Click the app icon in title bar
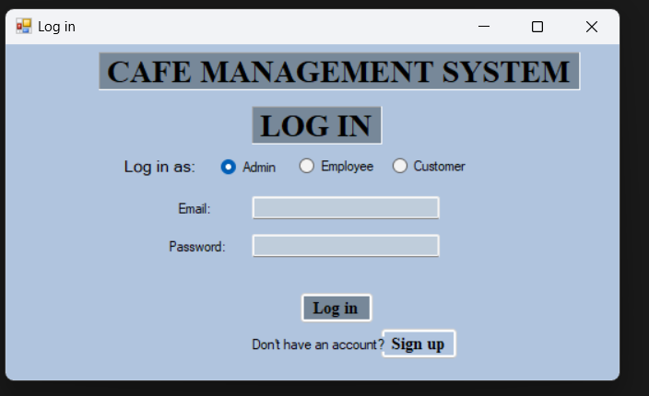Screen dimensions: 649x396 tap(24, 27)
